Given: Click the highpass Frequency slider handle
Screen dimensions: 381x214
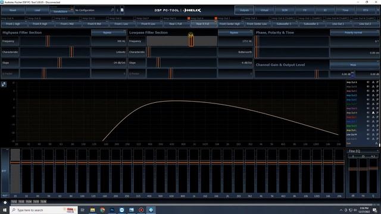Looking at the screenshot, I should (x=48, y=41).
